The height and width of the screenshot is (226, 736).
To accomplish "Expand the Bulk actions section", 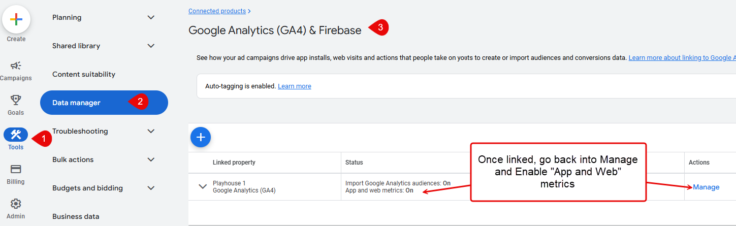I will pyautogui.click(x=151, y=159).
